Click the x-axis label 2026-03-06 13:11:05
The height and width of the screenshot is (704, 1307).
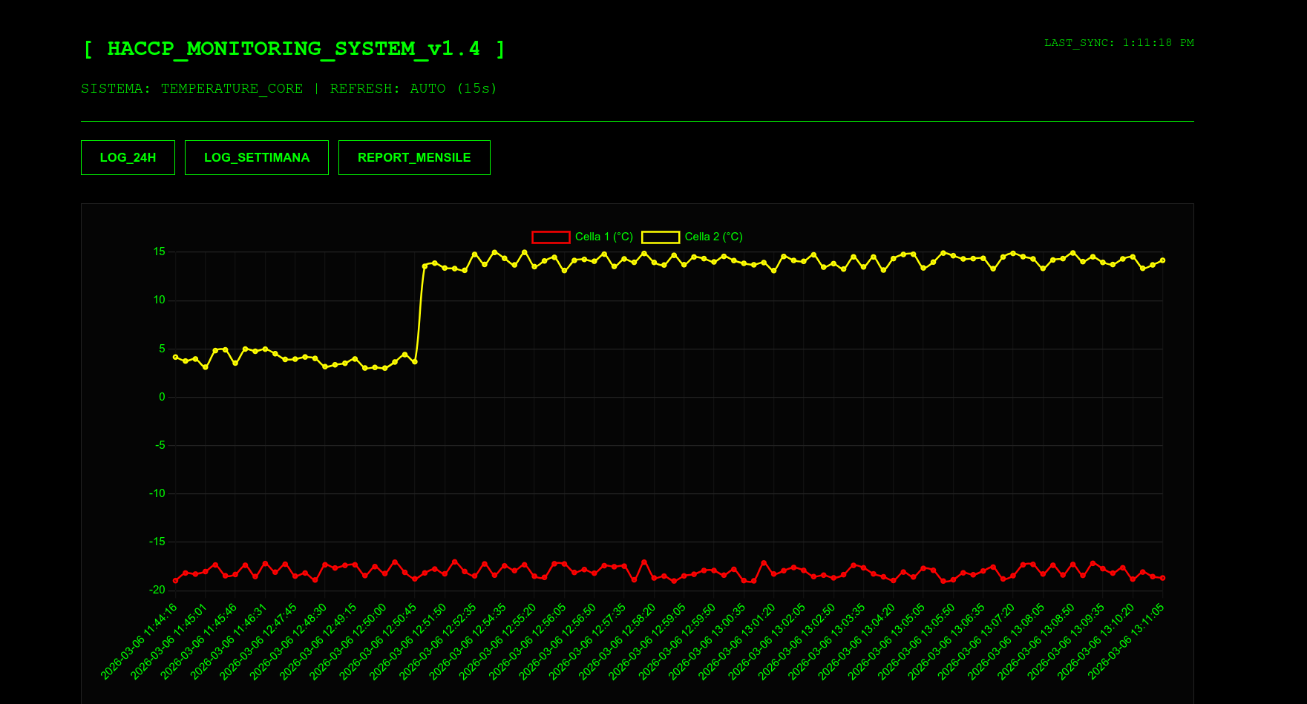click(x=1128, y=639)
